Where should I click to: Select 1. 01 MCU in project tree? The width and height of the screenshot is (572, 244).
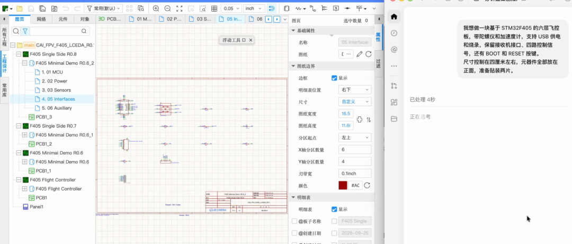click(52, 72)
